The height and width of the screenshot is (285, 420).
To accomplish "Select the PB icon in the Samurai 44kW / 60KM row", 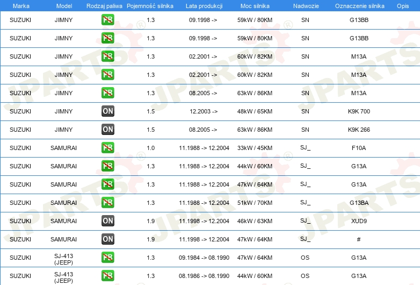I will coord(107,166).
